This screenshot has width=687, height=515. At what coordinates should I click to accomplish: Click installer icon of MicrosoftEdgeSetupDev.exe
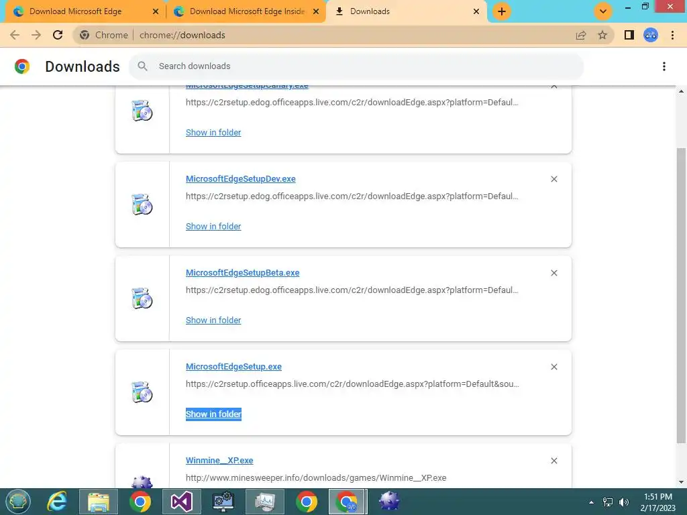click(142, 205)
